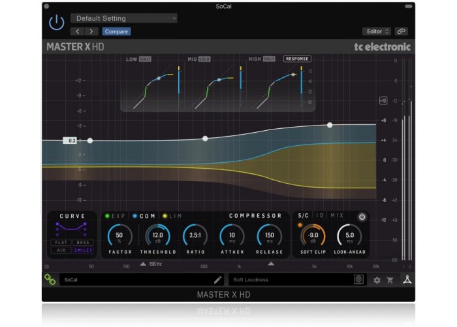Select the IO tab
457x327 pixels.
(320, 215)
